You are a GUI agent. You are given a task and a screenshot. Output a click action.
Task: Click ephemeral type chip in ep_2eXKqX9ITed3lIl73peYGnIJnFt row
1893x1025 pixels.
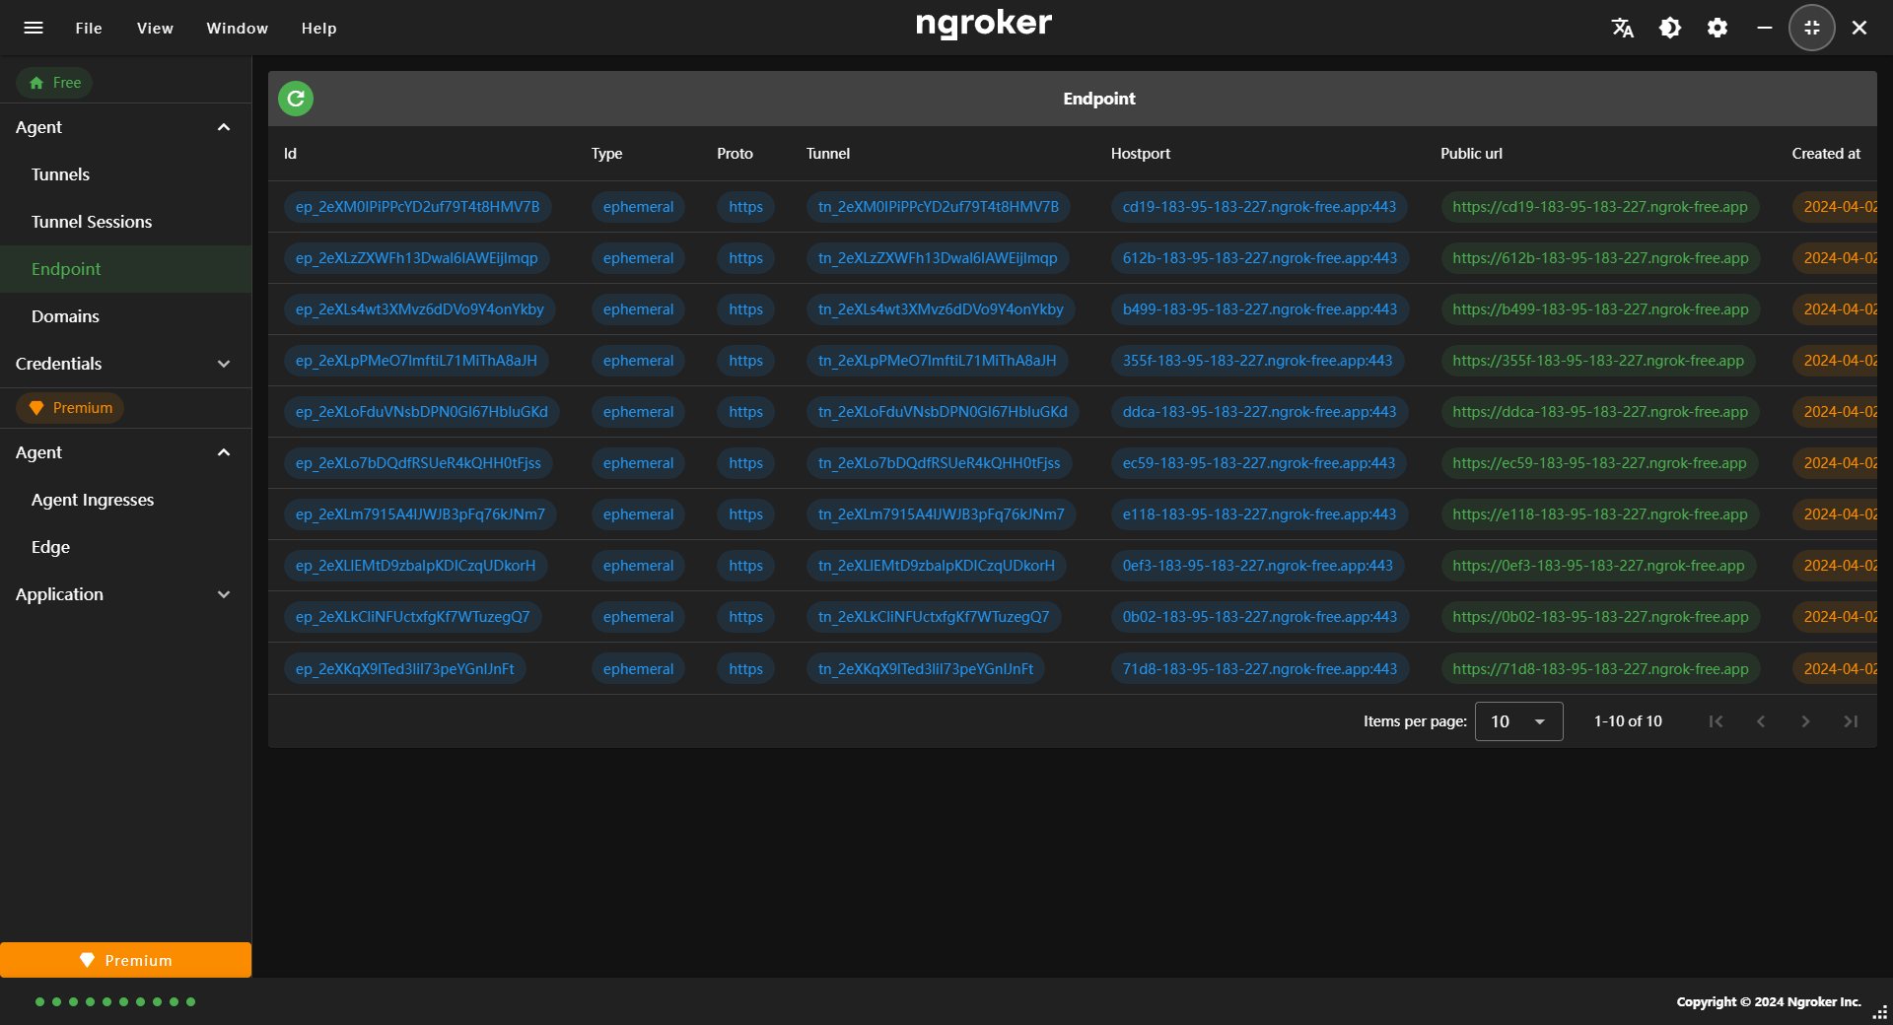(638, 669)
